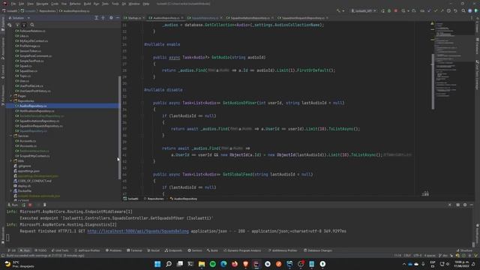Select NotificationsRepository.cs in tree
This screenshot has width=480, height=270.
pos(37,111)
